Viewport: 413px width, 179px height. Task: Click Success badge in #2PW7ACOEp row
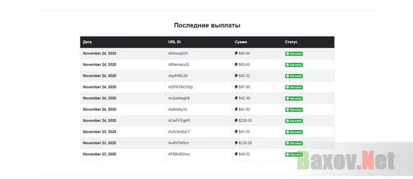(x=294, y=87)
